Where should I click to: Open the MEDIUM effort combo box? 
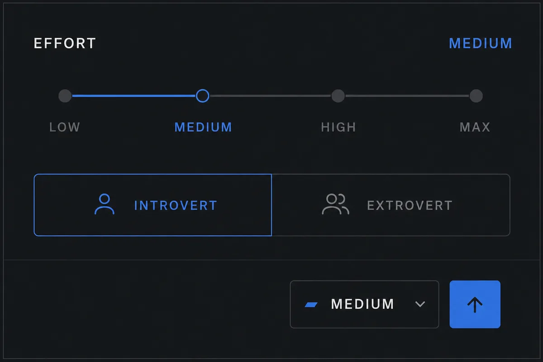(364, 304)
